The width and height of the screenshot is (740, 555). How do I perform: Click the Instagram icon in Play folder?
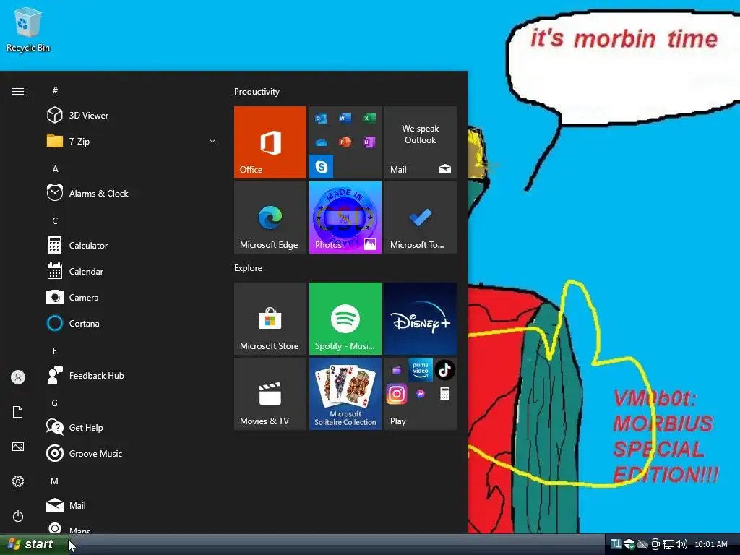397,394
